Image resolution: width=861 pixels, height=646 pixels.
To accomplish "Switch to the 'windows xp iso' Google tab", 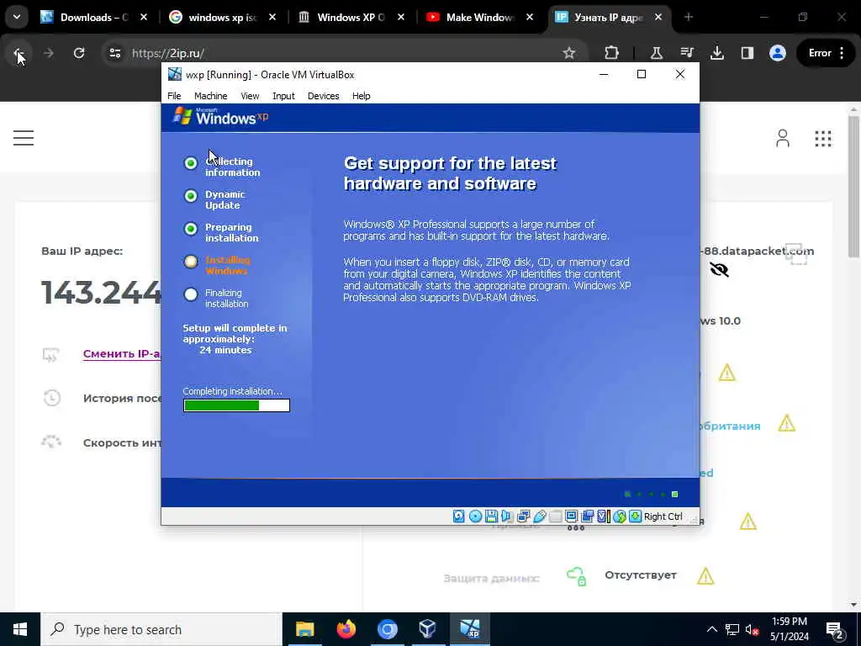I will click(x=222, y=17).
